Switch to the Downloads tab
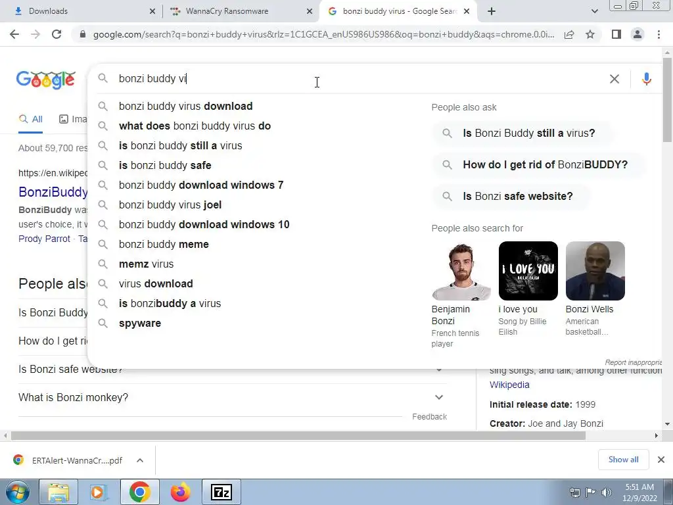 coord(81,11)
